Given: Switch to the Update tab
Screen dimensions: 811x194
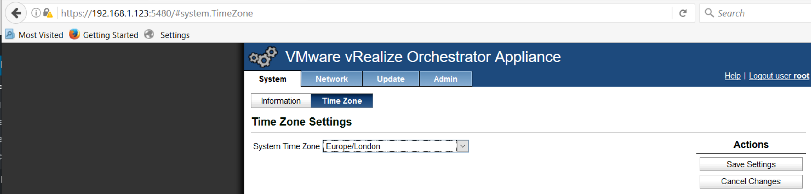Looking at the screenshot, I should (391, 79).
